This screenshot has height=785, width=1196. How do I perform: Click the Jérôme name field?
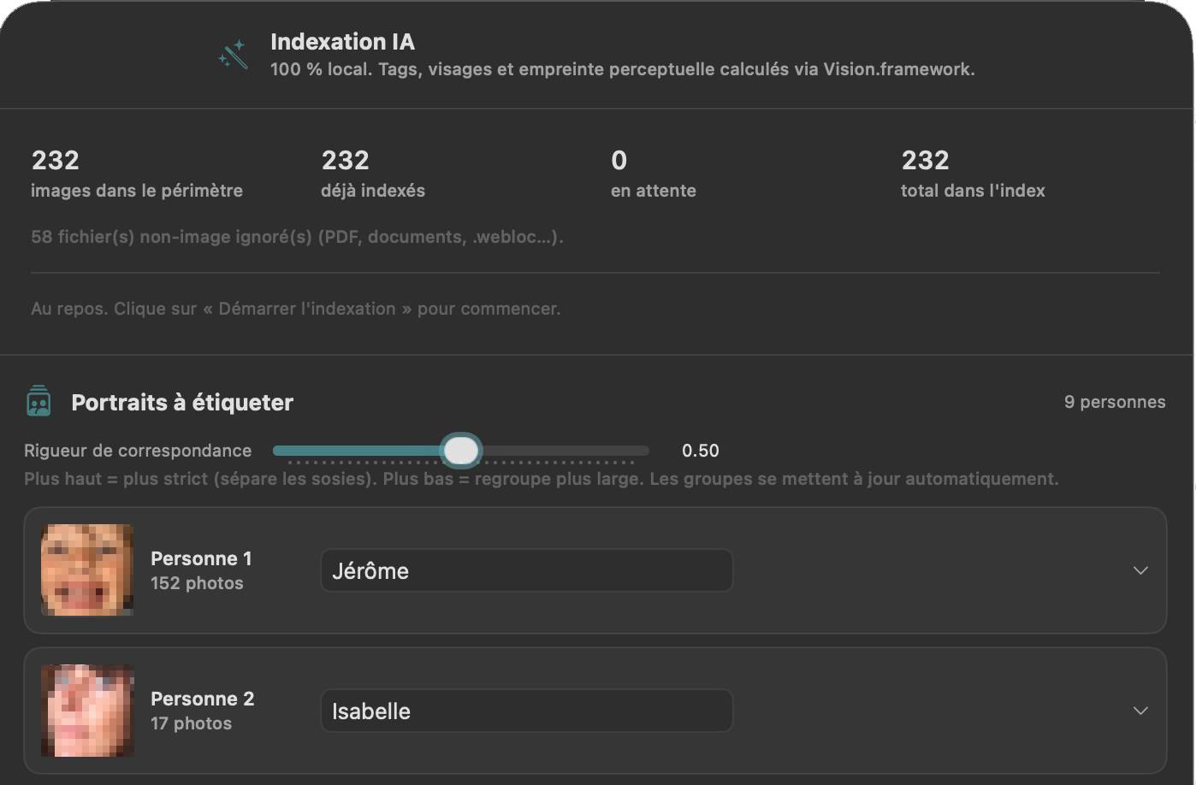tap(526, 570)
